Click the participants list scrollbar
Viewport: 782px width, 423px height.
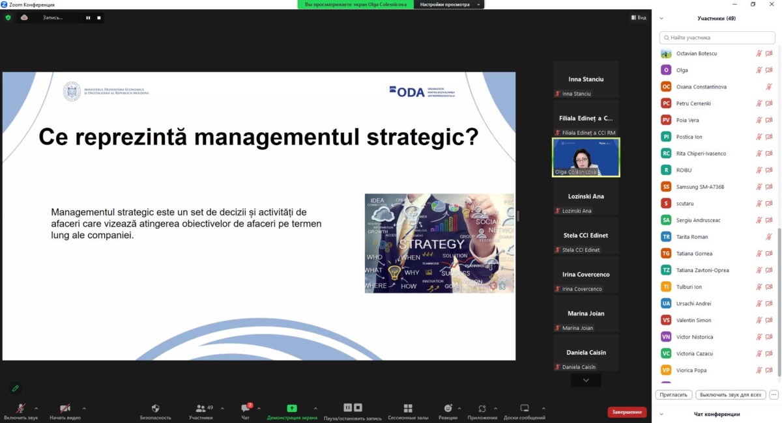pyautogui.click(x=779, y=303)
